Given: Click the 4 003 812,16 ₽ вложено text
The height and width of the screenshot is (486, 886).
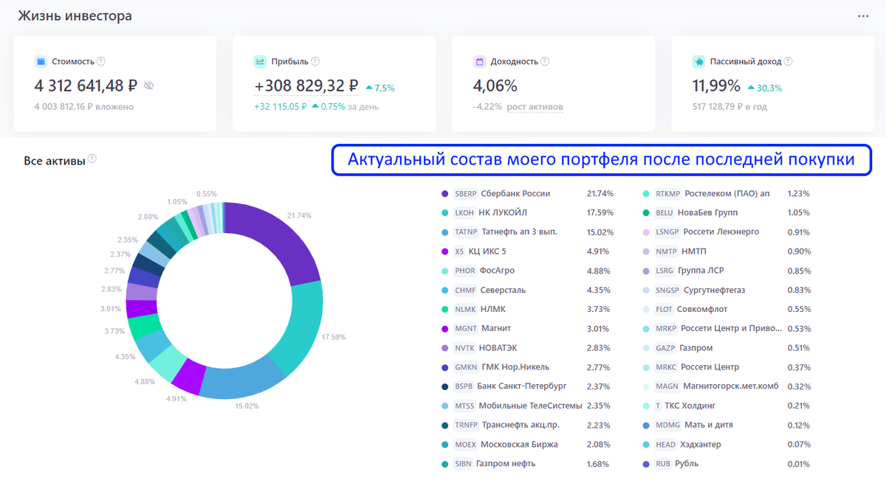Looking at the screenshot, I should click(84, 107).
